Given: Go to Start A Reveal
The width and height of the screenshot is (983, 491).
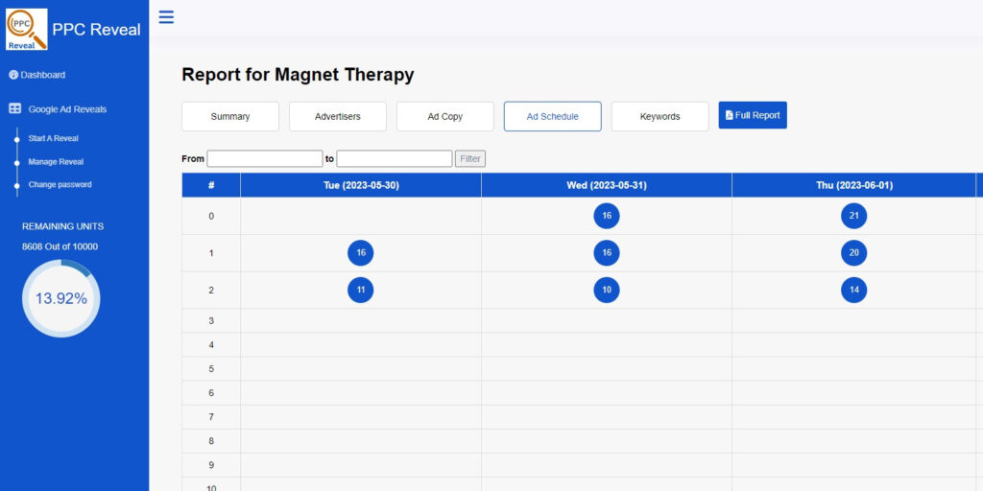Looking at the screenshot, I should click(x=53, y=138).
